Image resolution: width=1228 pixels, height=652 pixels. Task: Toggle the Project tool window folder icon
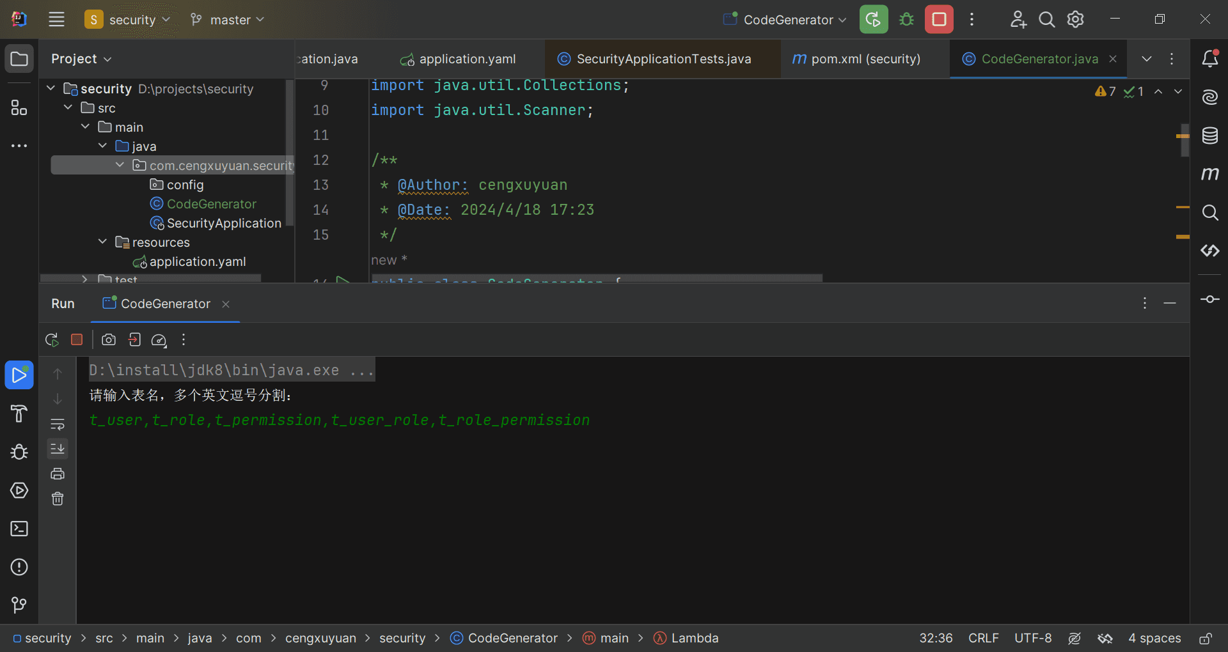coord(19,59)
